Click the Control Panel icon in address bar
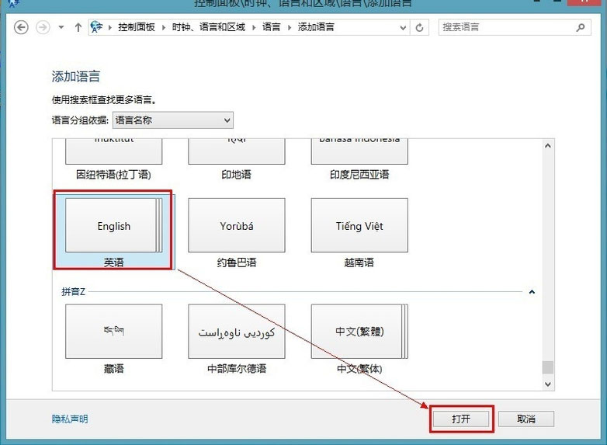The height and width of the screenshot is (445, 607). 97,27
